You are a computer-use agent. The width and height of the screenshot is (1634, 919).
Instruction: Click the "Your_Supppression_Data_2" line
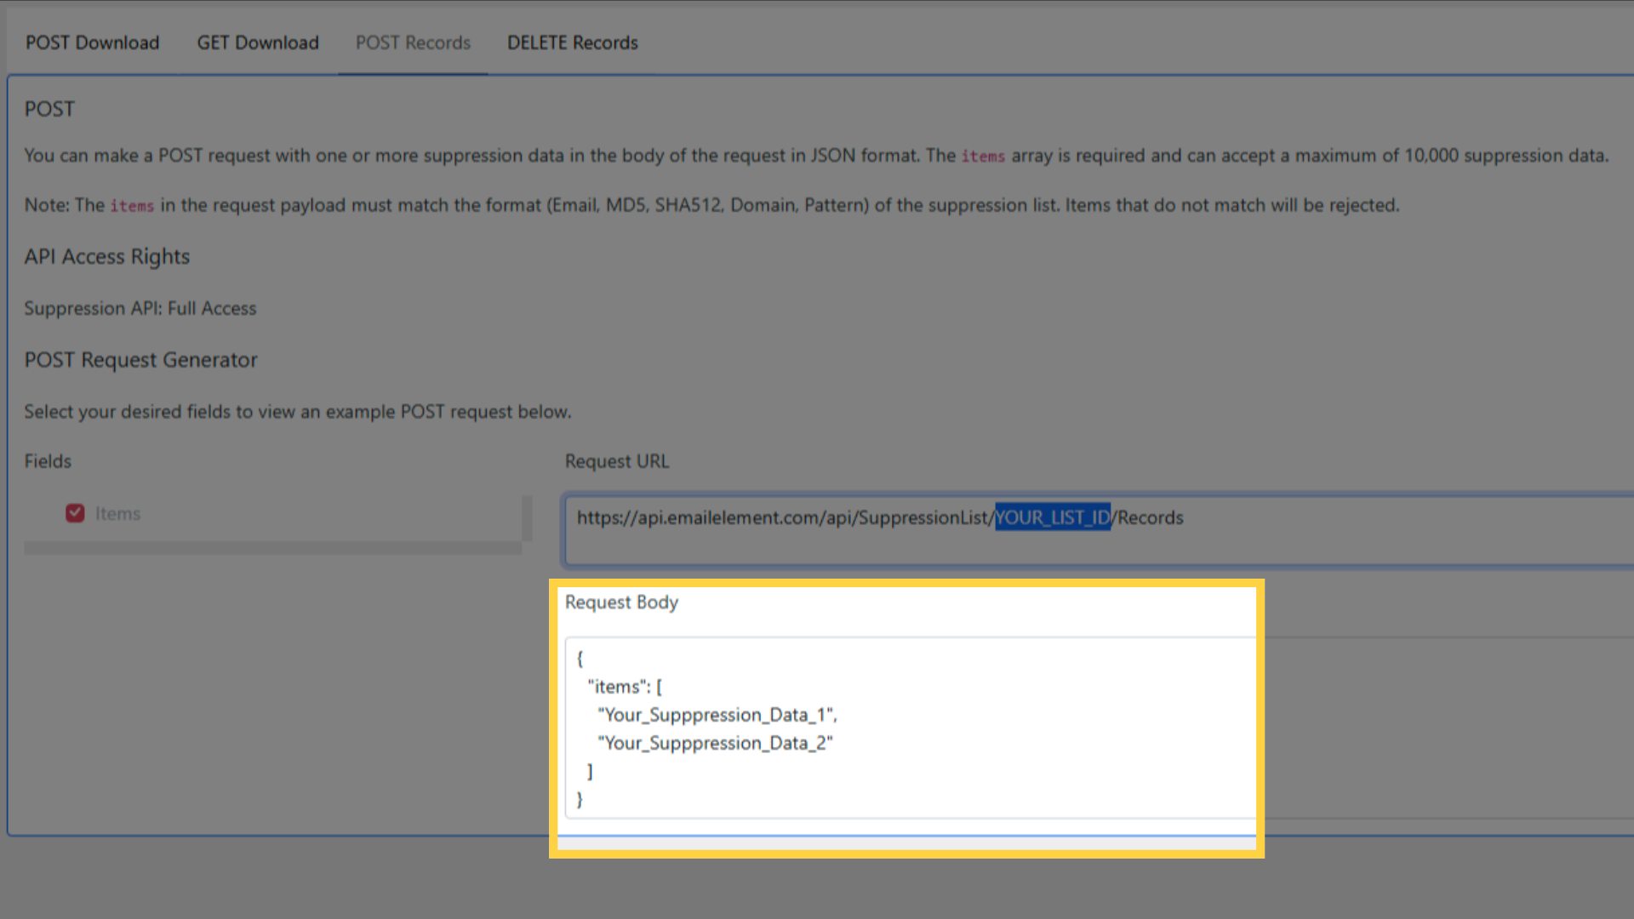coord(715,743)
